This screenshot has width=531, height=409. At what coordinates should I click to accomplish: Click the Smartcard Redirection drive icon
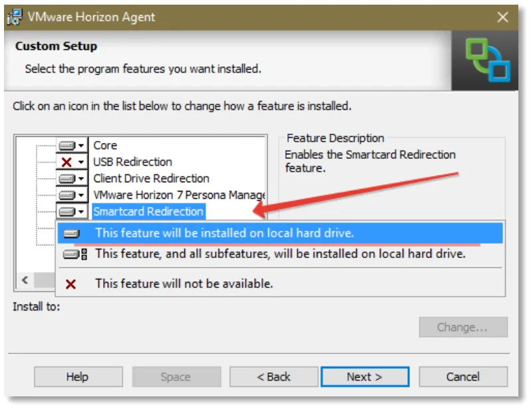67,212
